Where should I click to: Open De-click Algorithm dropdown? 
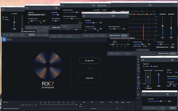pos(37,15)
